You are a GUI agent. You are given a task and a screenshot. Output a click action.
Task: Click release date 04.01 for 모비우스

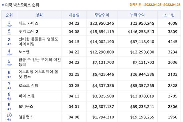click(x=74, y=107)
